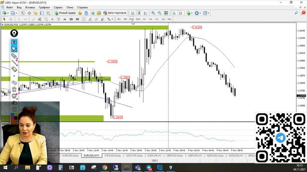Viewport: 307px width, 172px height.
Task: Select the Text tool letter A
Action: point(52,19)
